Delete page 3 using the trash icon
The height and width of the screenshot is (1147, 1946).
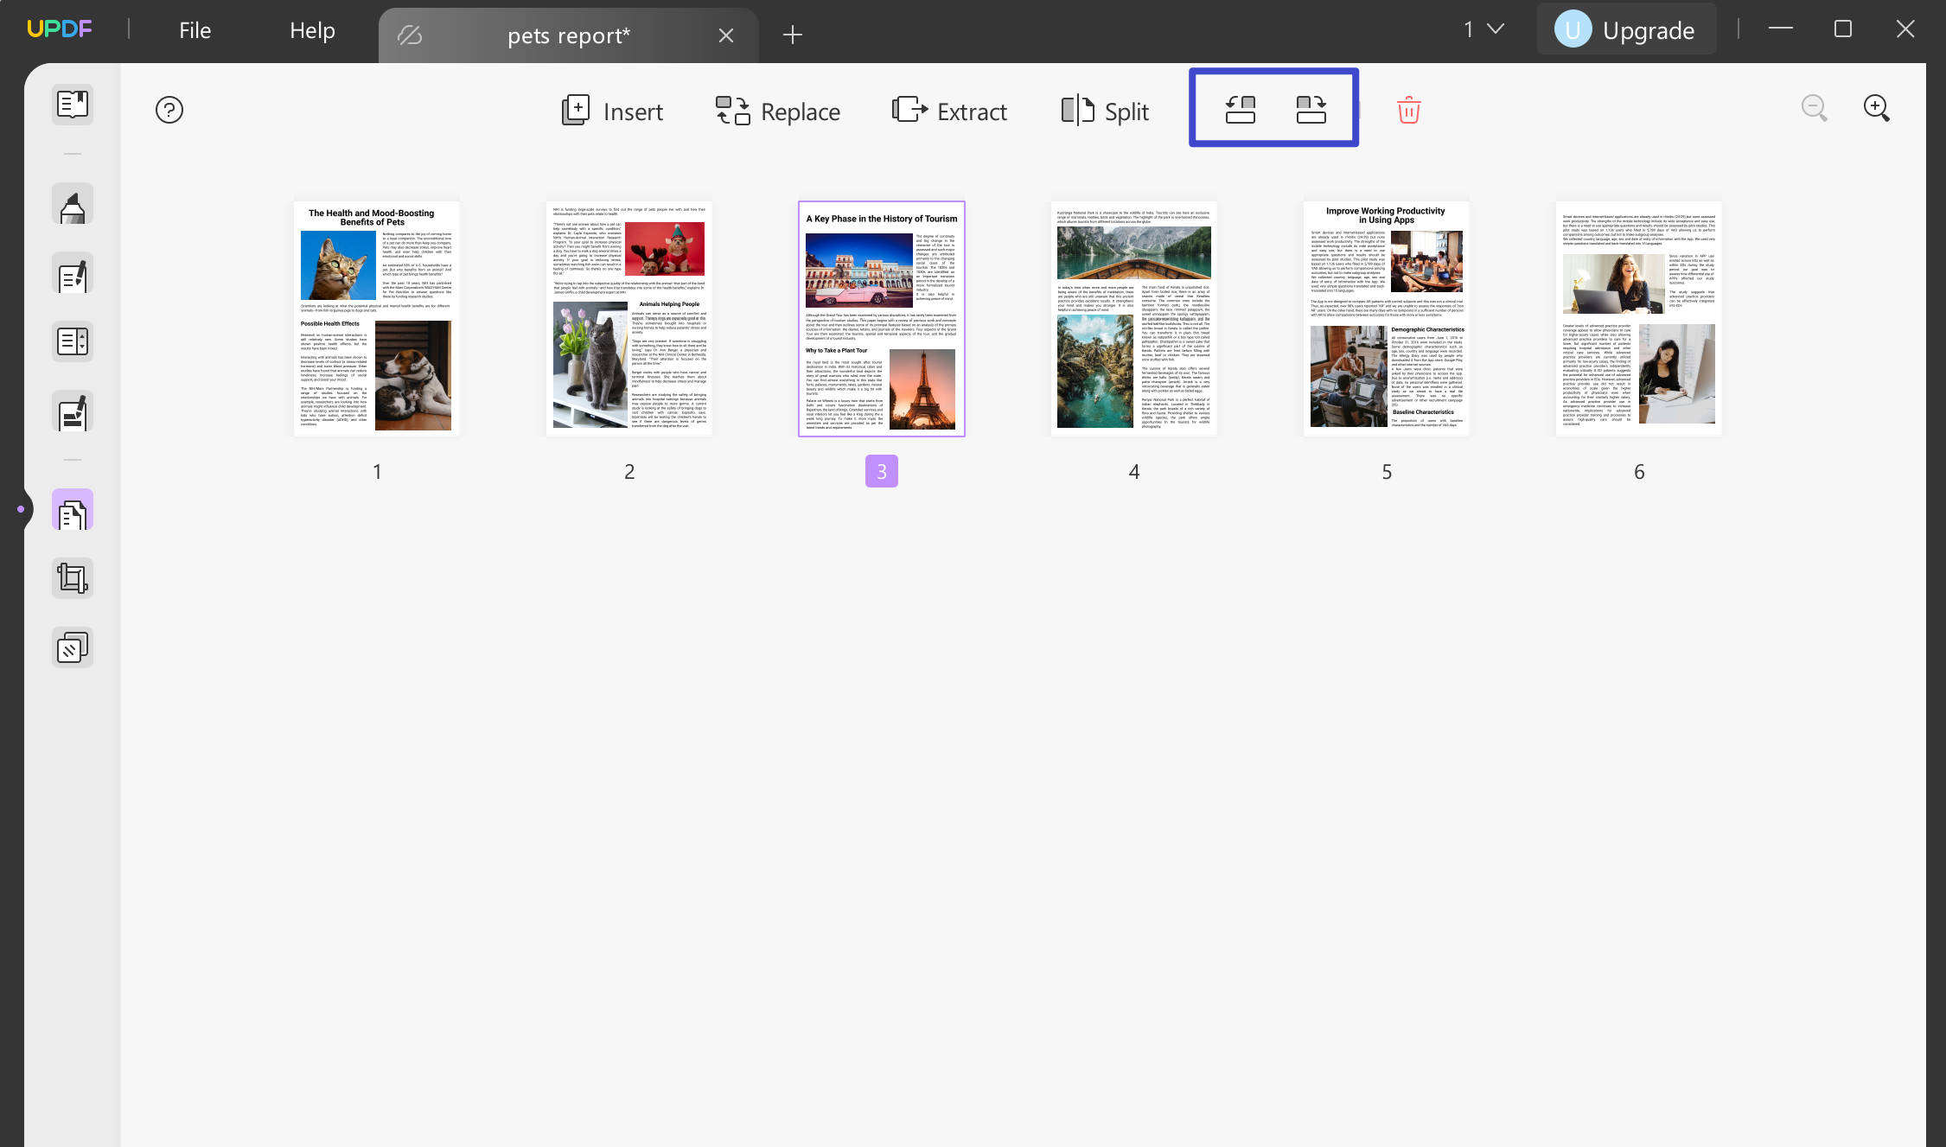(1407, 110)
